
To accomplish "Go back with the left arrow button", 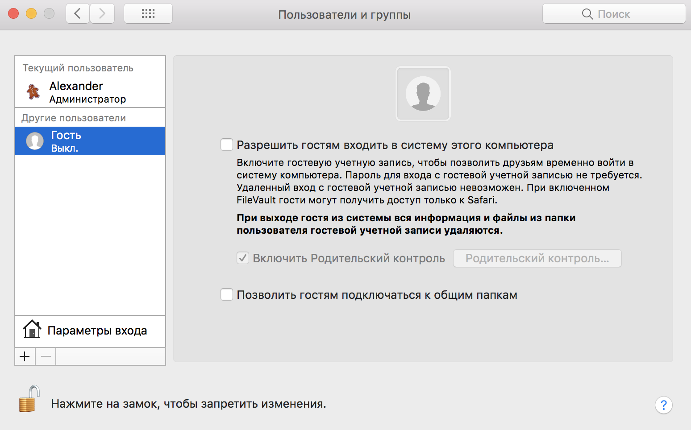I will pos(78,13).
